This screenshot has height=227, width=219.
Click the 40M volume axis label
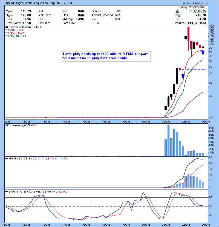click(212, 142)
